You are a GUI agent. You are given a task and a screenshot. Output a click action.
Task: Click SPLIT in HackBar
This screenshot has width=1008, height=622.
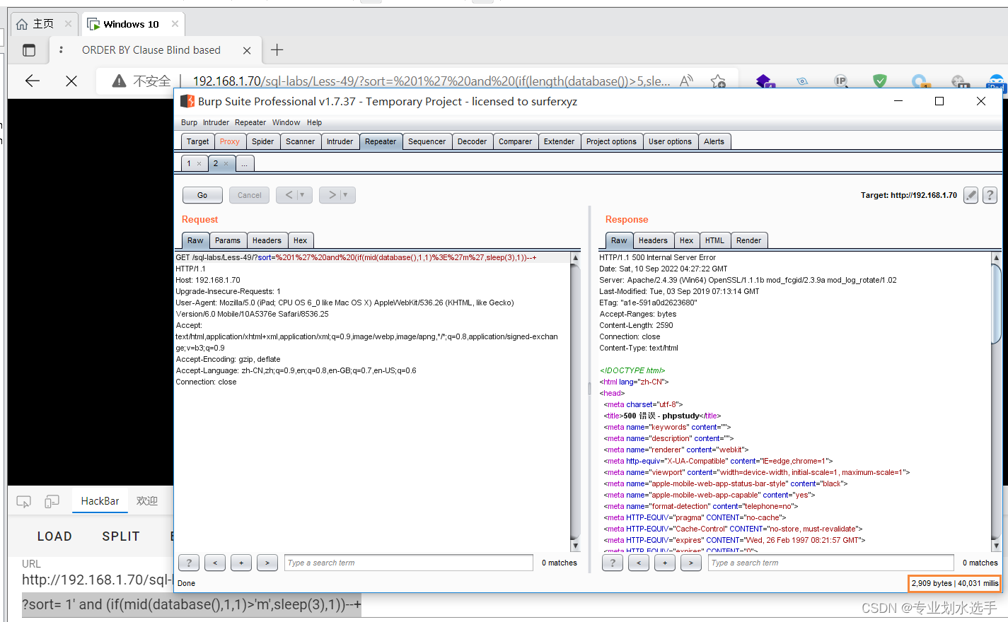pyautogui.click(x=121, y=536)
